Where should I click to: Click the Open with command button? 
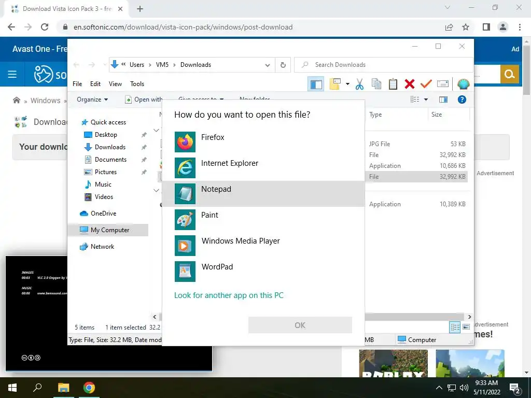tap(144, 99)
